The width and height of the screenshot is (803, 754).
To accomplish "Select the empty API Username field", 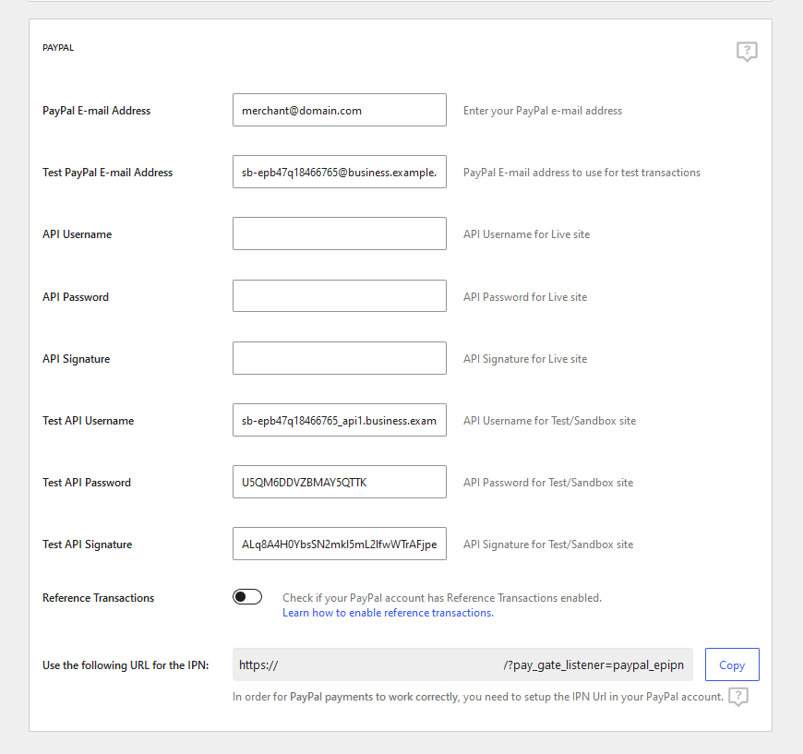I will point(340,234).
